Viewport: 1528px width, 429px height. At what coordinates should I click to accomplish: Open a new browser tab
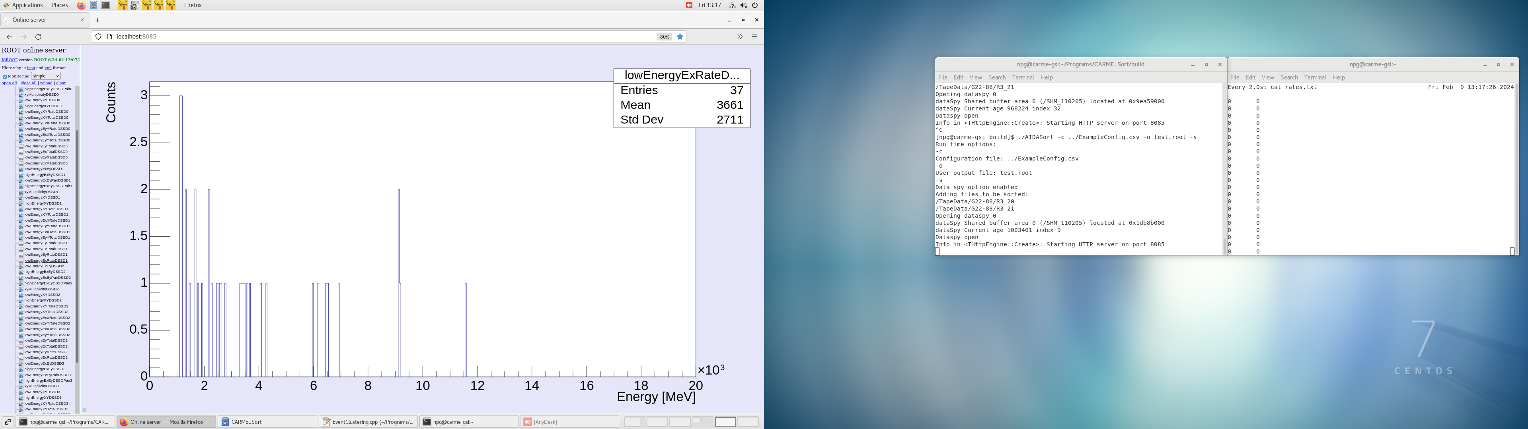(x=97, y=20)
